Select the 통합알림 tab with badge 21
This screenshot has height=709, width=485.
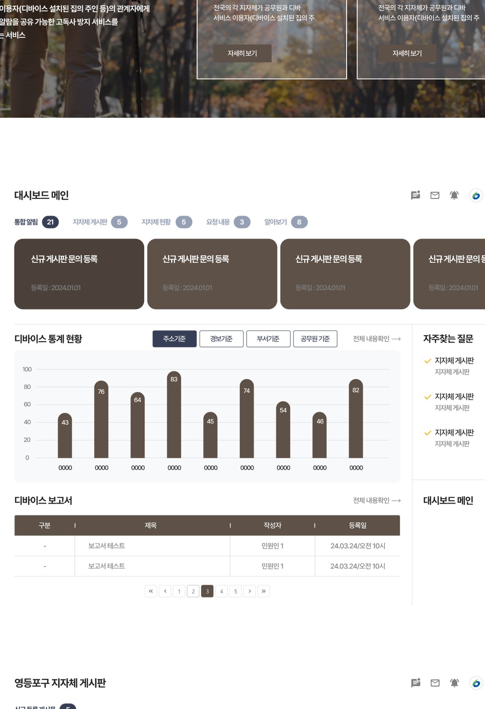tap(36, 222)
